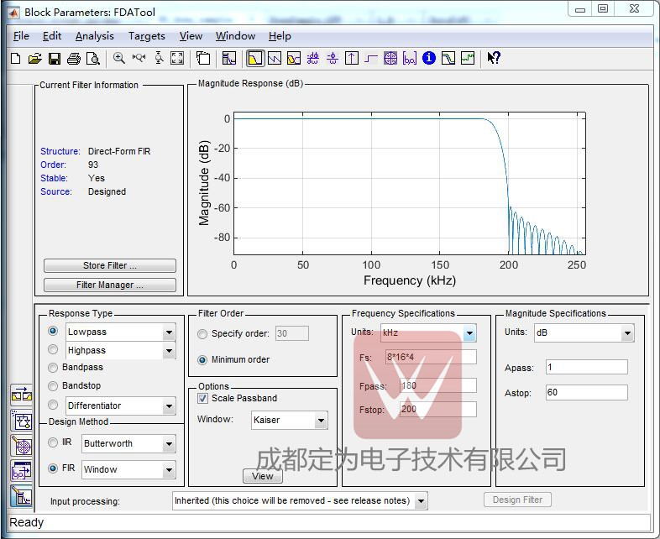This screenshot has width=660, height=539.
Task: Select the Highpass response type radio button
Action: 53,349
